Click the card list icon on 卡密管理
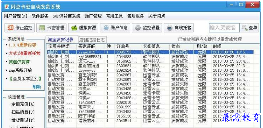This screenshot has width=263, height=128. [x=42, y=28]
